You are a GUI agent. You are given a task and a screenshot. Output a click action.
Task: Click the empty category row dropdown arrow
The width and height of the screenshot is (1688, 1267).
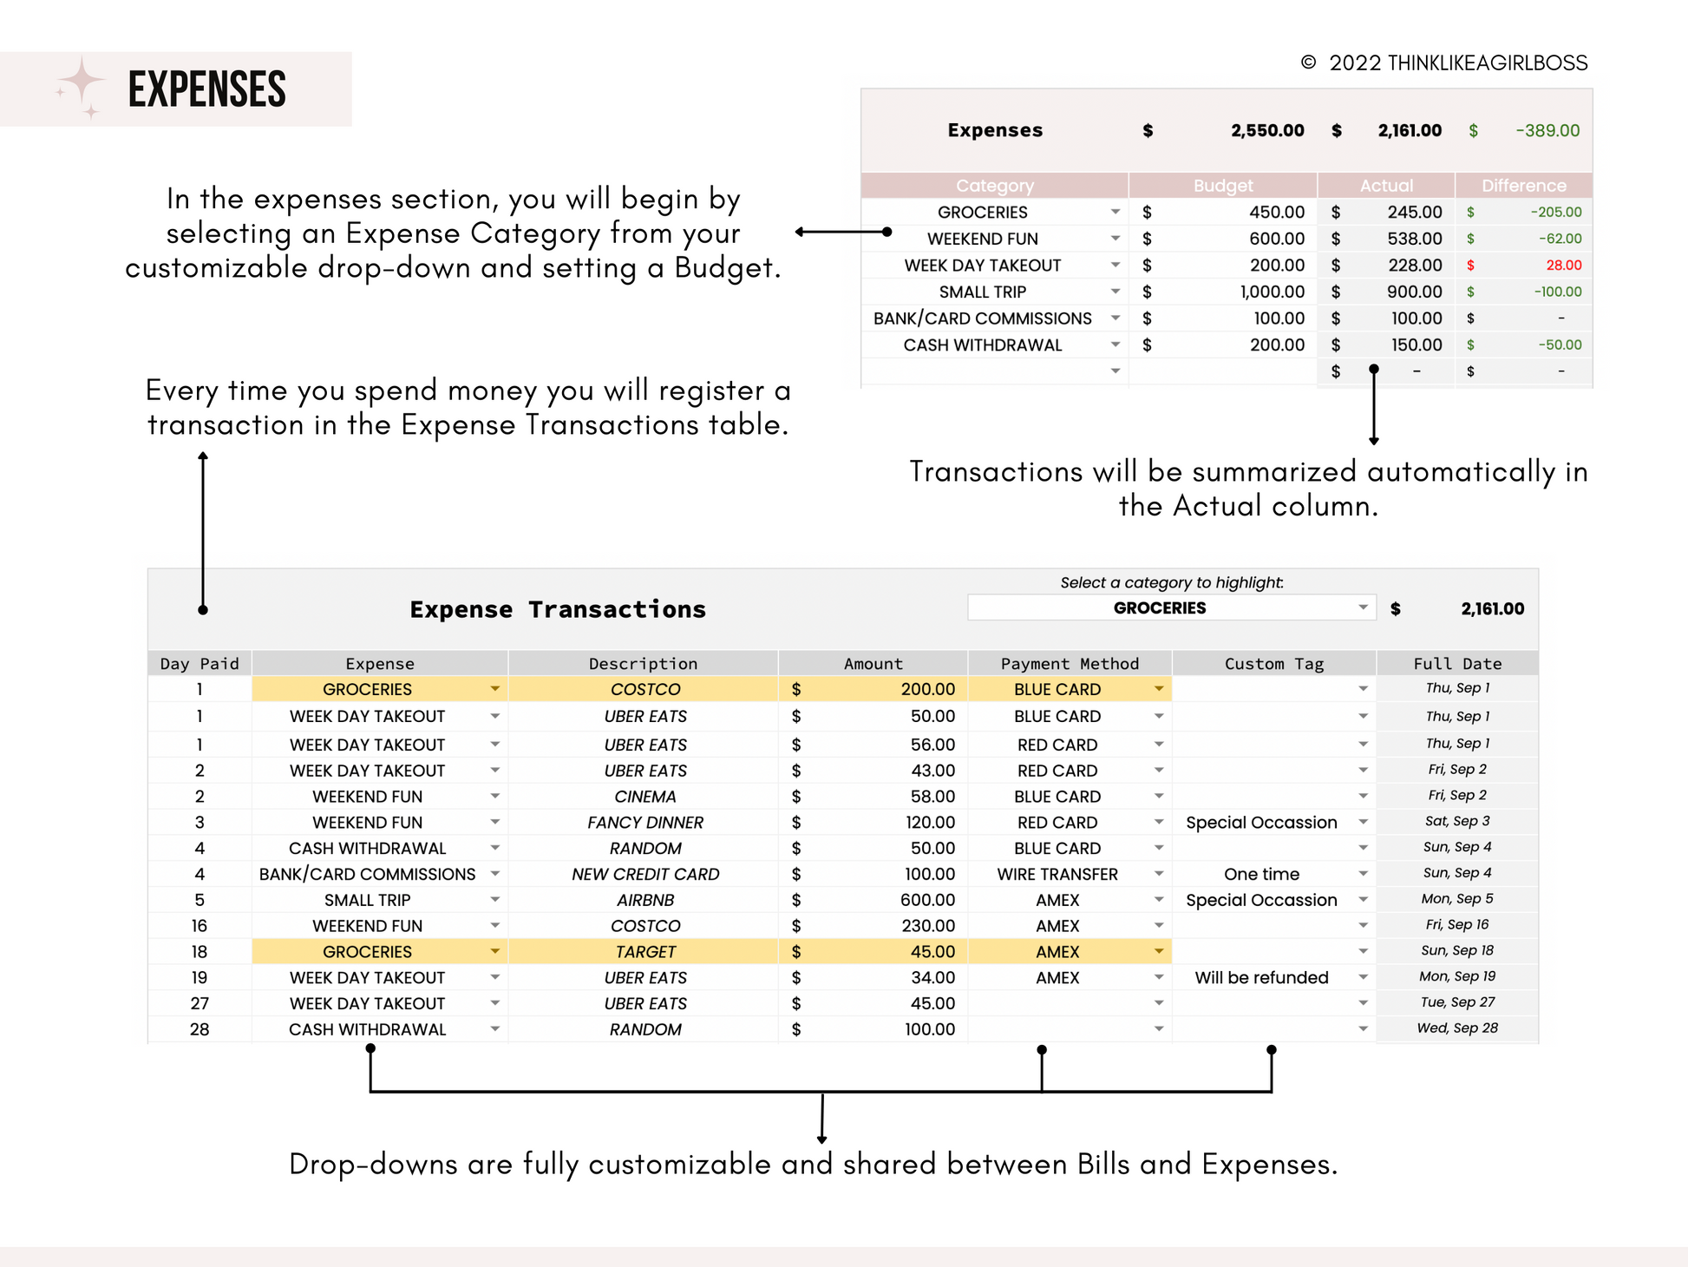pos(1115,371)
